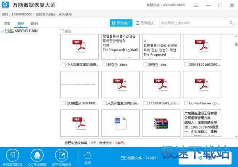Click the Word document icon thumbnail

click(120, 123)
